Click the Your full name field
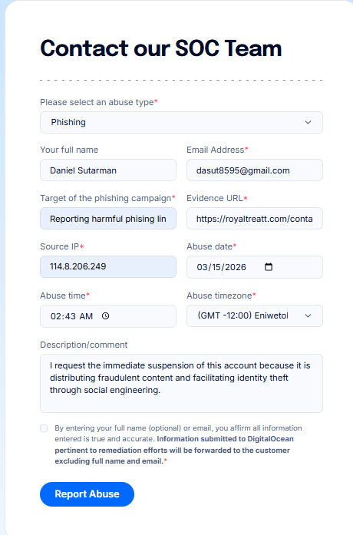Image resolution: width=353 pixels, height=535 pixels. click(108, 170)
